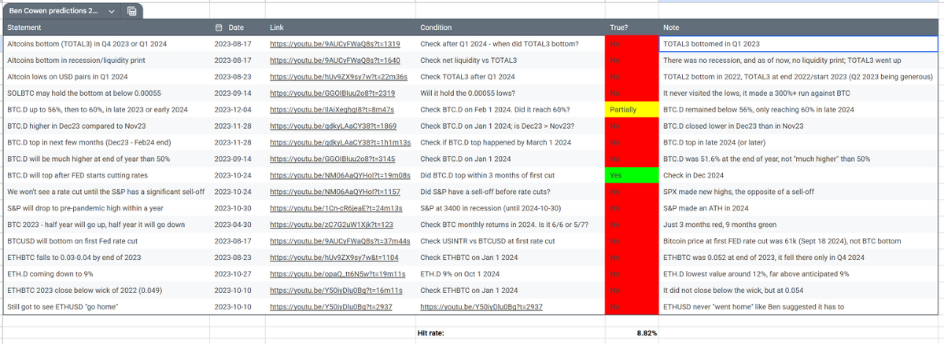Select cell 'BTC 2023 - half year will go up'

105,225
